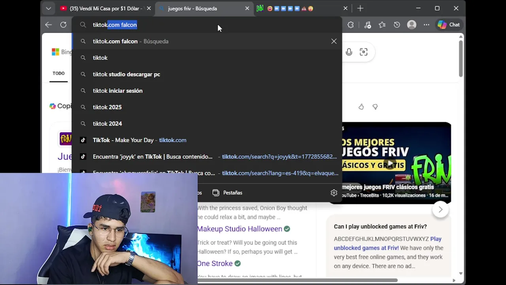Open a new tab with plus button
The height and width of the screenshot is (285, 506).
(360, 8)
